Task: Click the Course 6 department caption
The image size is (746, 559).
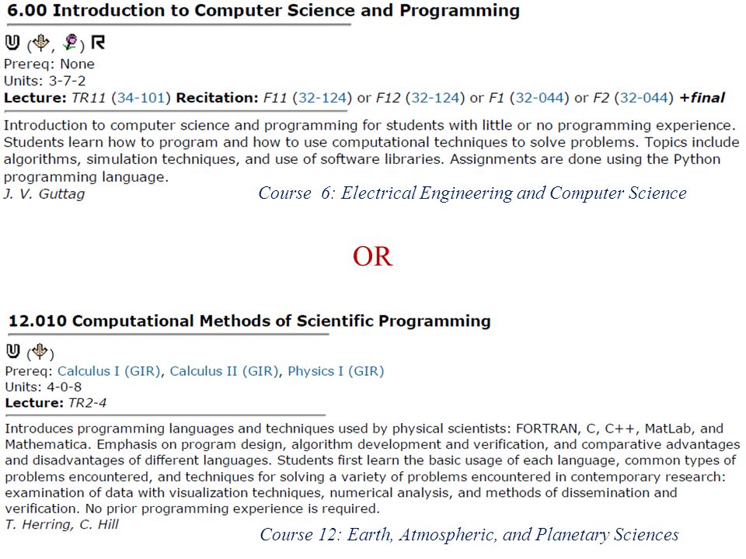Action: click(x=472, y=193)
